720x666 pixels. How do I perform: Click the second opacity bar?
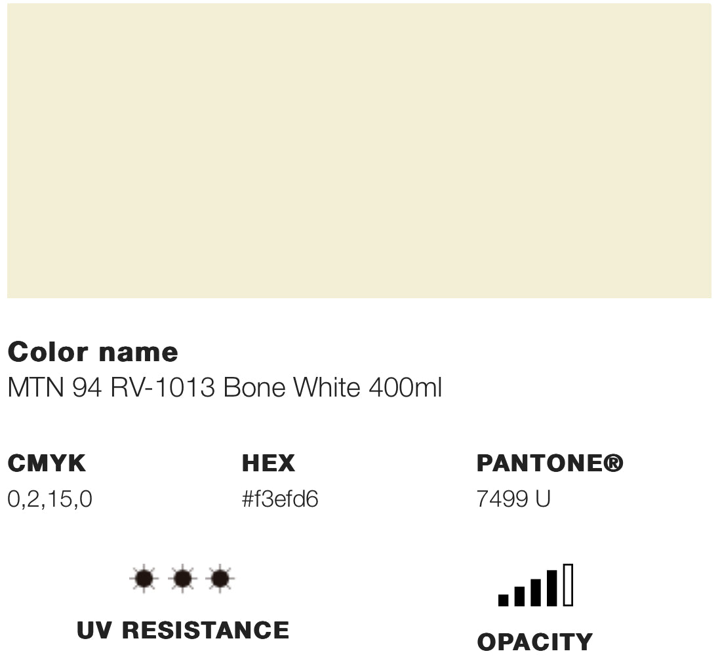pyautogui.click(x=520, y=595)
